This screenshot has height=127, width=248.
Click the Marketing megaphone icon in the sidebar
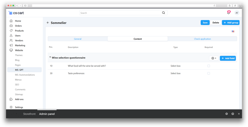[11, 45]
